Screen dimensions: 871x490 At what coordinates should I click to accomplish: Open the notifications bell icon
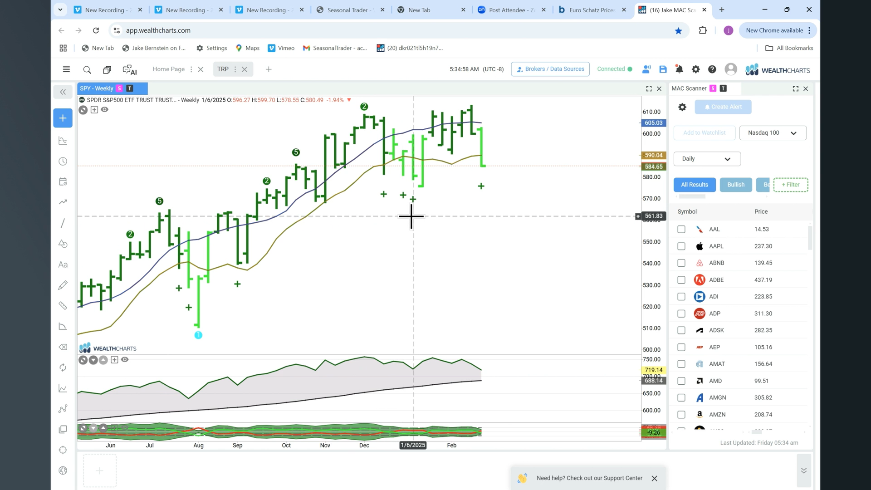[x=679, y=69]
